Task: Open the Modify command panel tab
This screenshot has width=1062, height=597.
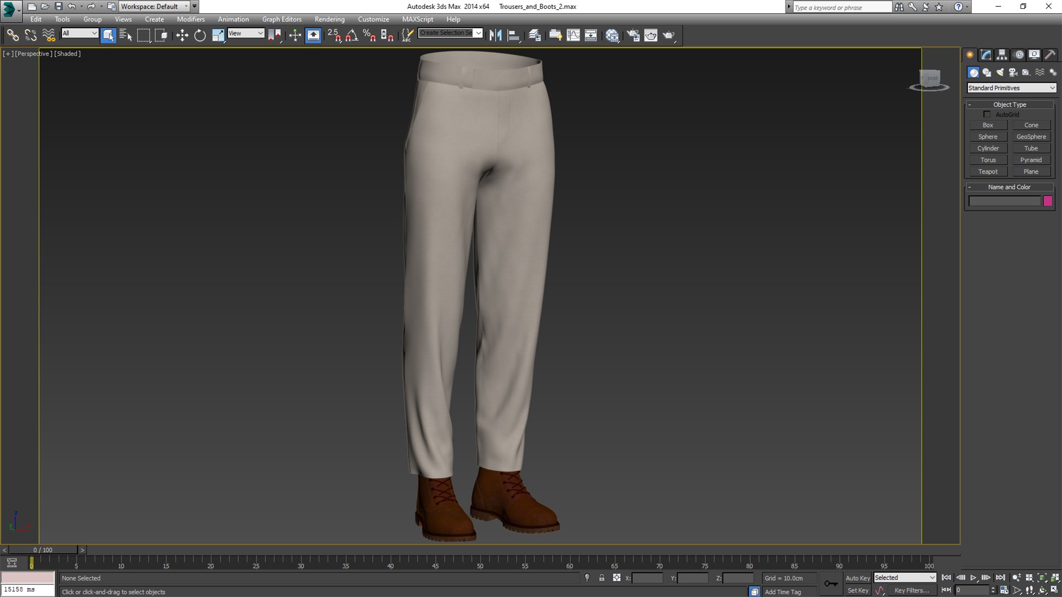Action: (x=986, y=55)
